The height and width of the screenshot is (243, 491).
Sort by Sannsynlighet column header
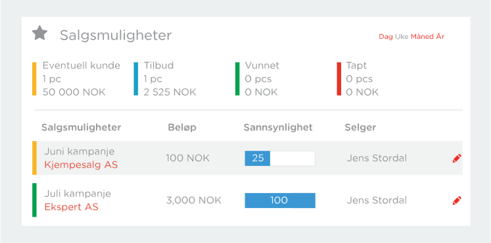278,128
